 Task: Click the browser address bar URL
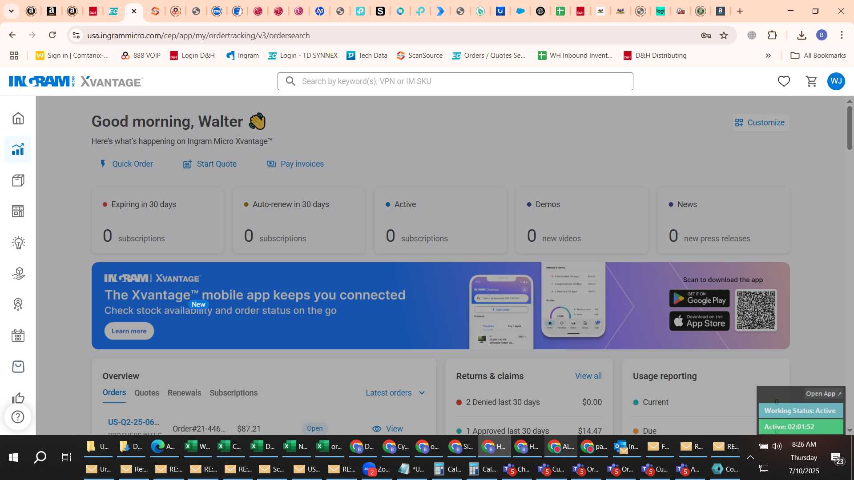(198, 35)
